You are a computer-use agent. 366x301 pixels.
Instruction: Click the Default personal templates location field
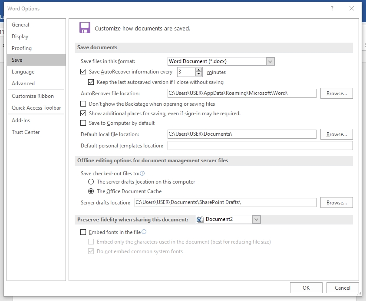(260, 146)
